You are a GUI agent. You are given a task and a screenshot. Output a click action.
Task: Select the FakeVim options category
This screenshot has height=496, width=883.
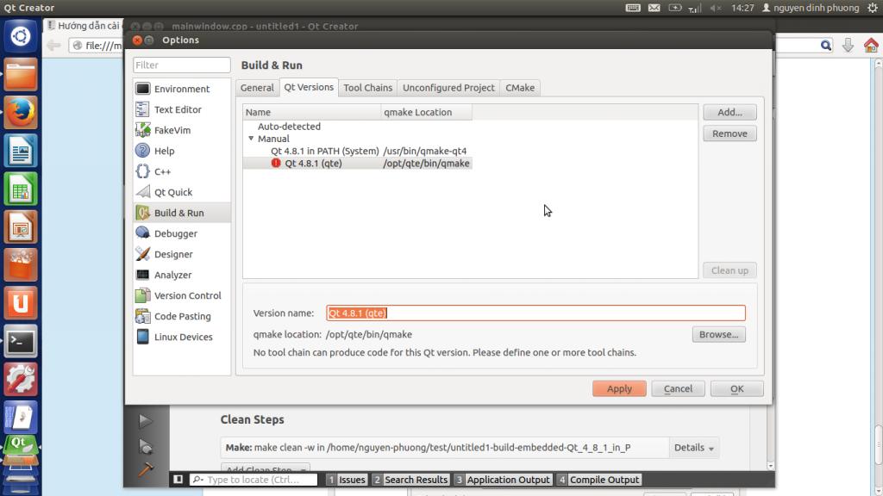point(181,130)
